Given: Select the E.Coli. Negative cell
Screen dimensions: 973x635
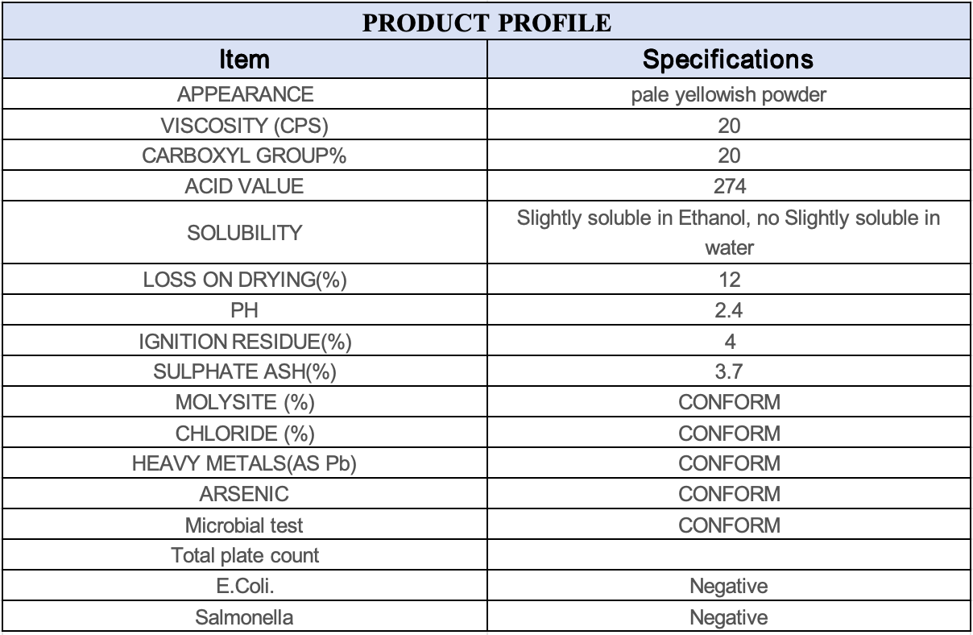Looking at the screenshot, I should [x=729, y=587].
